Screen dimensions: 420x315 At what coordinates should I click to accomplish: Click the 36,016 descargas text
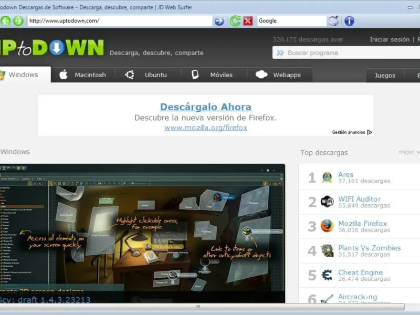point(364,230)
